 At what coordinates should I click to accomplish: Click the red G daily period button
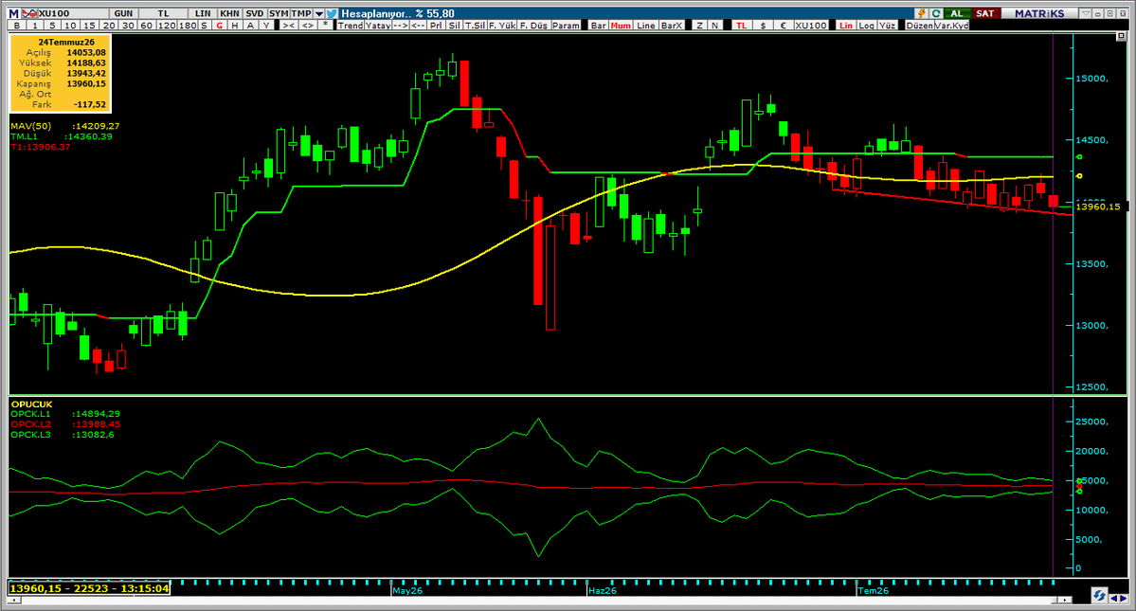220,26
